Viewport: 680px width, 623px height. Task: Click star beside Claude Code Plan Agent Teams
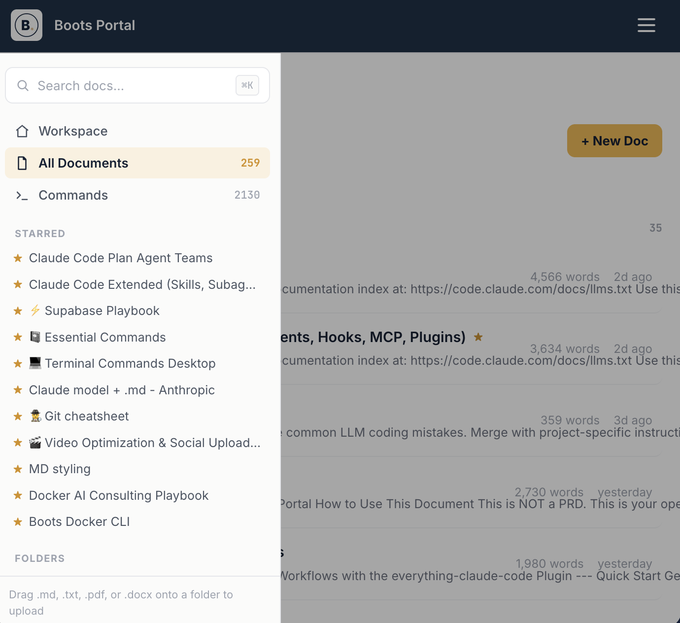tap(18, 258)
